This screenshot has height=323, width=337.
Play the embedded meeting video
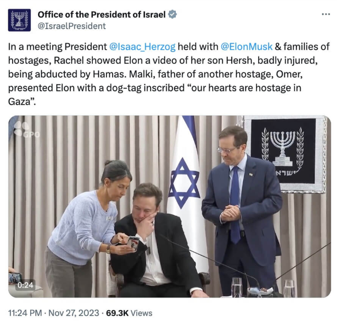(169, 206)
